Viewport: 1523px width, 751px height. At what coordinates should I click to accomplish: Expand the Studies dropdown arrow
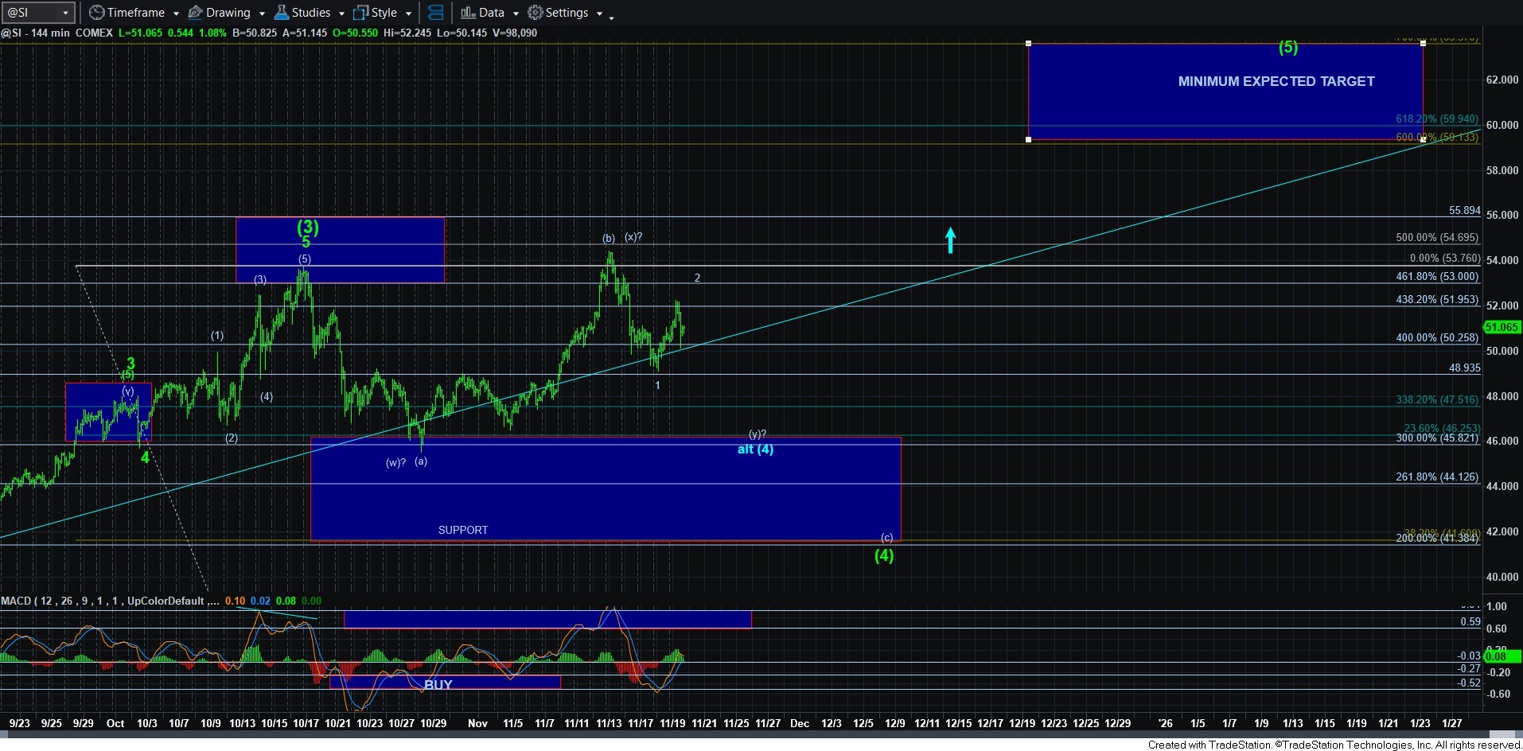(341, 14)
